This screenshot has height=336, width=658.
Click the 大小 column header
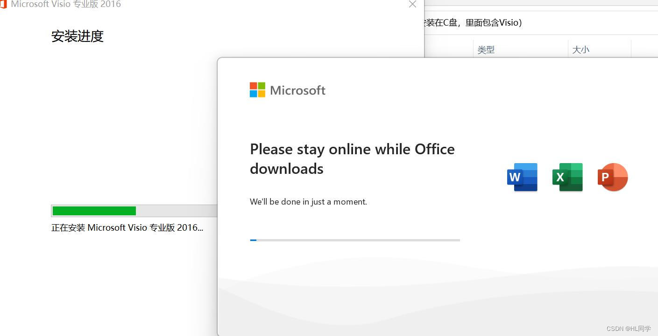580,49
